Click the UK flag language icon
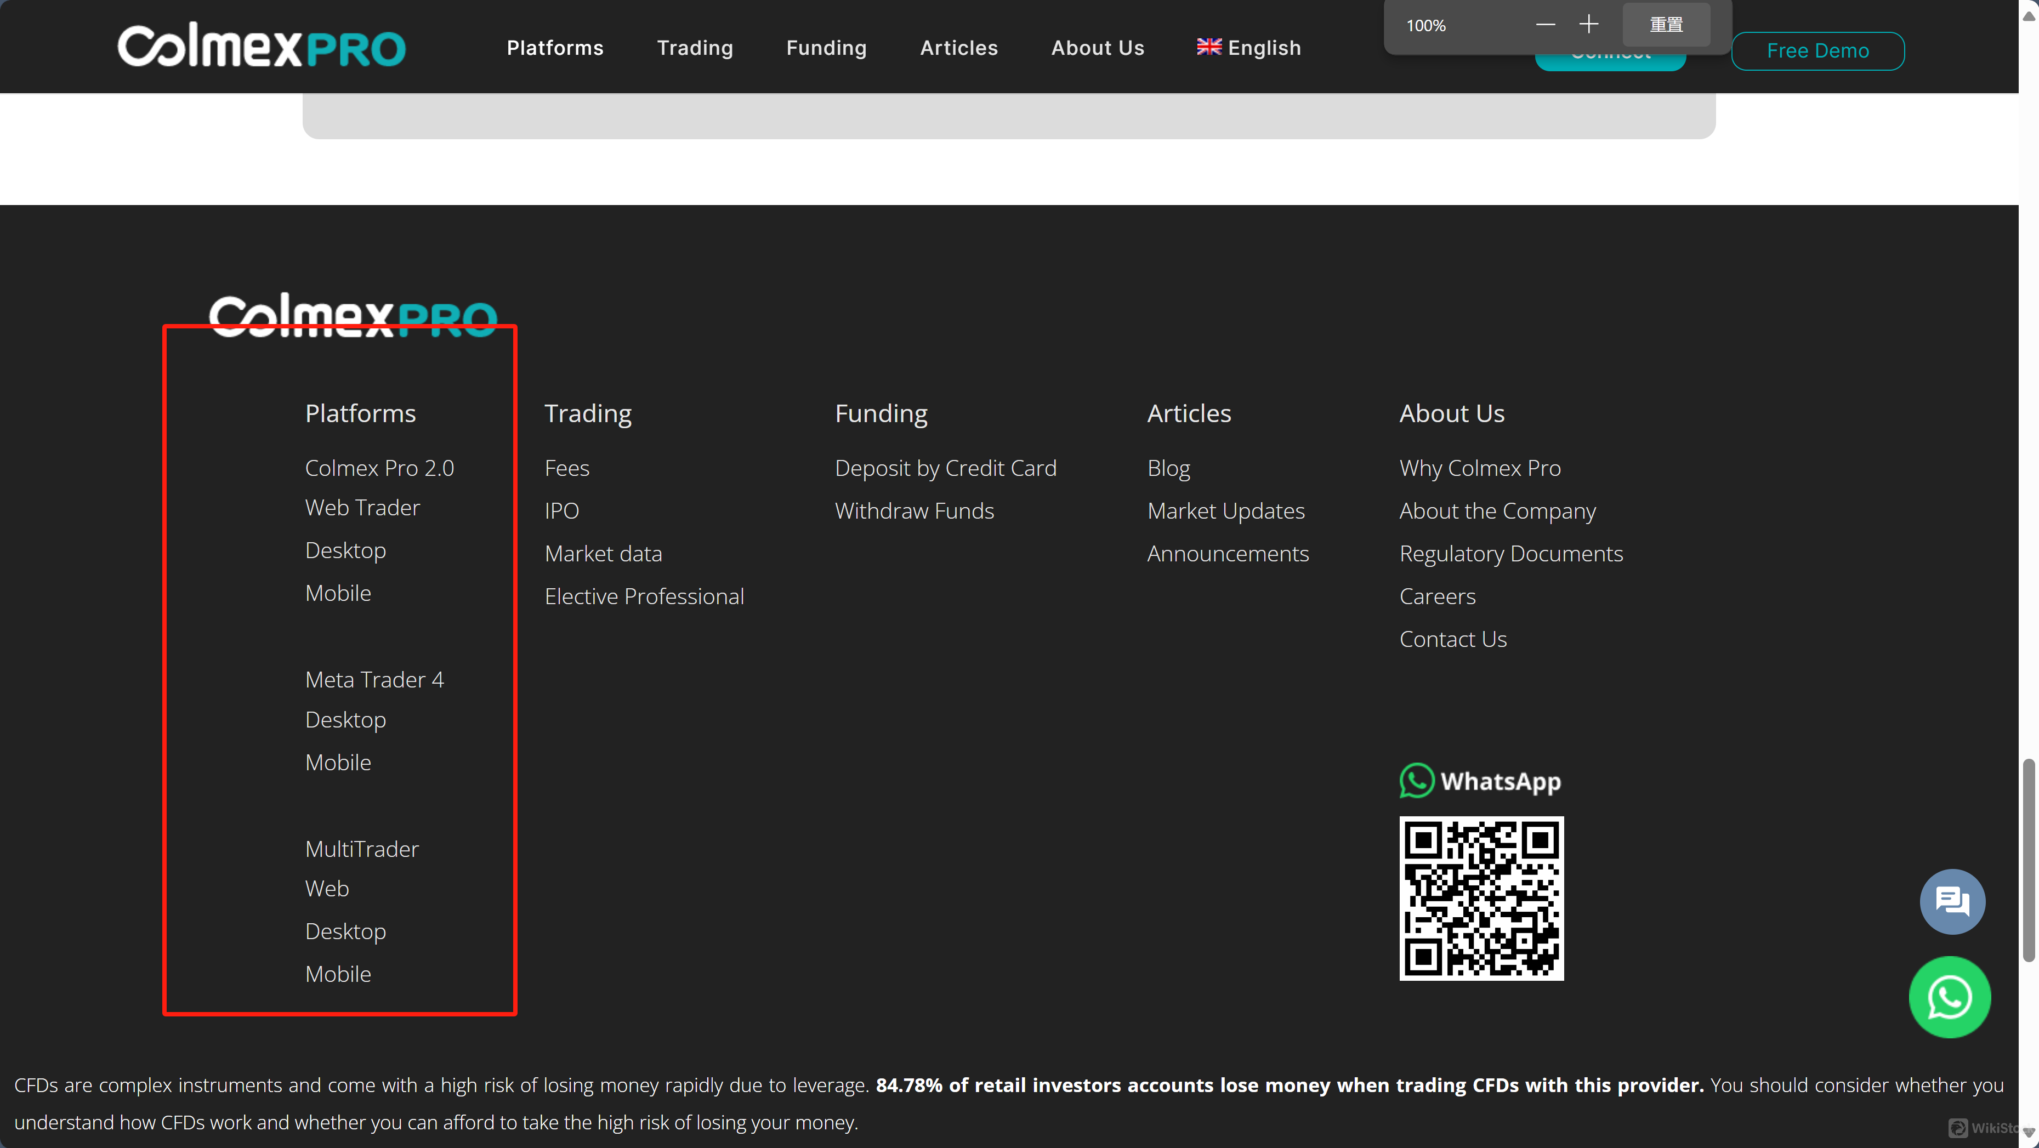The width and height of the screenshot is (2039, 1148). [x=1209, y=47]
